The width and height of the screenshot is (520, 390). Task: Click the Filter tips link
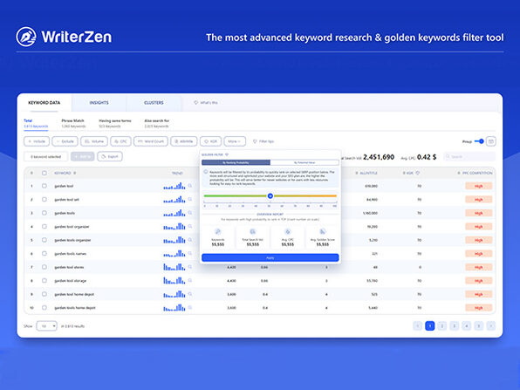tap(263, 141)
